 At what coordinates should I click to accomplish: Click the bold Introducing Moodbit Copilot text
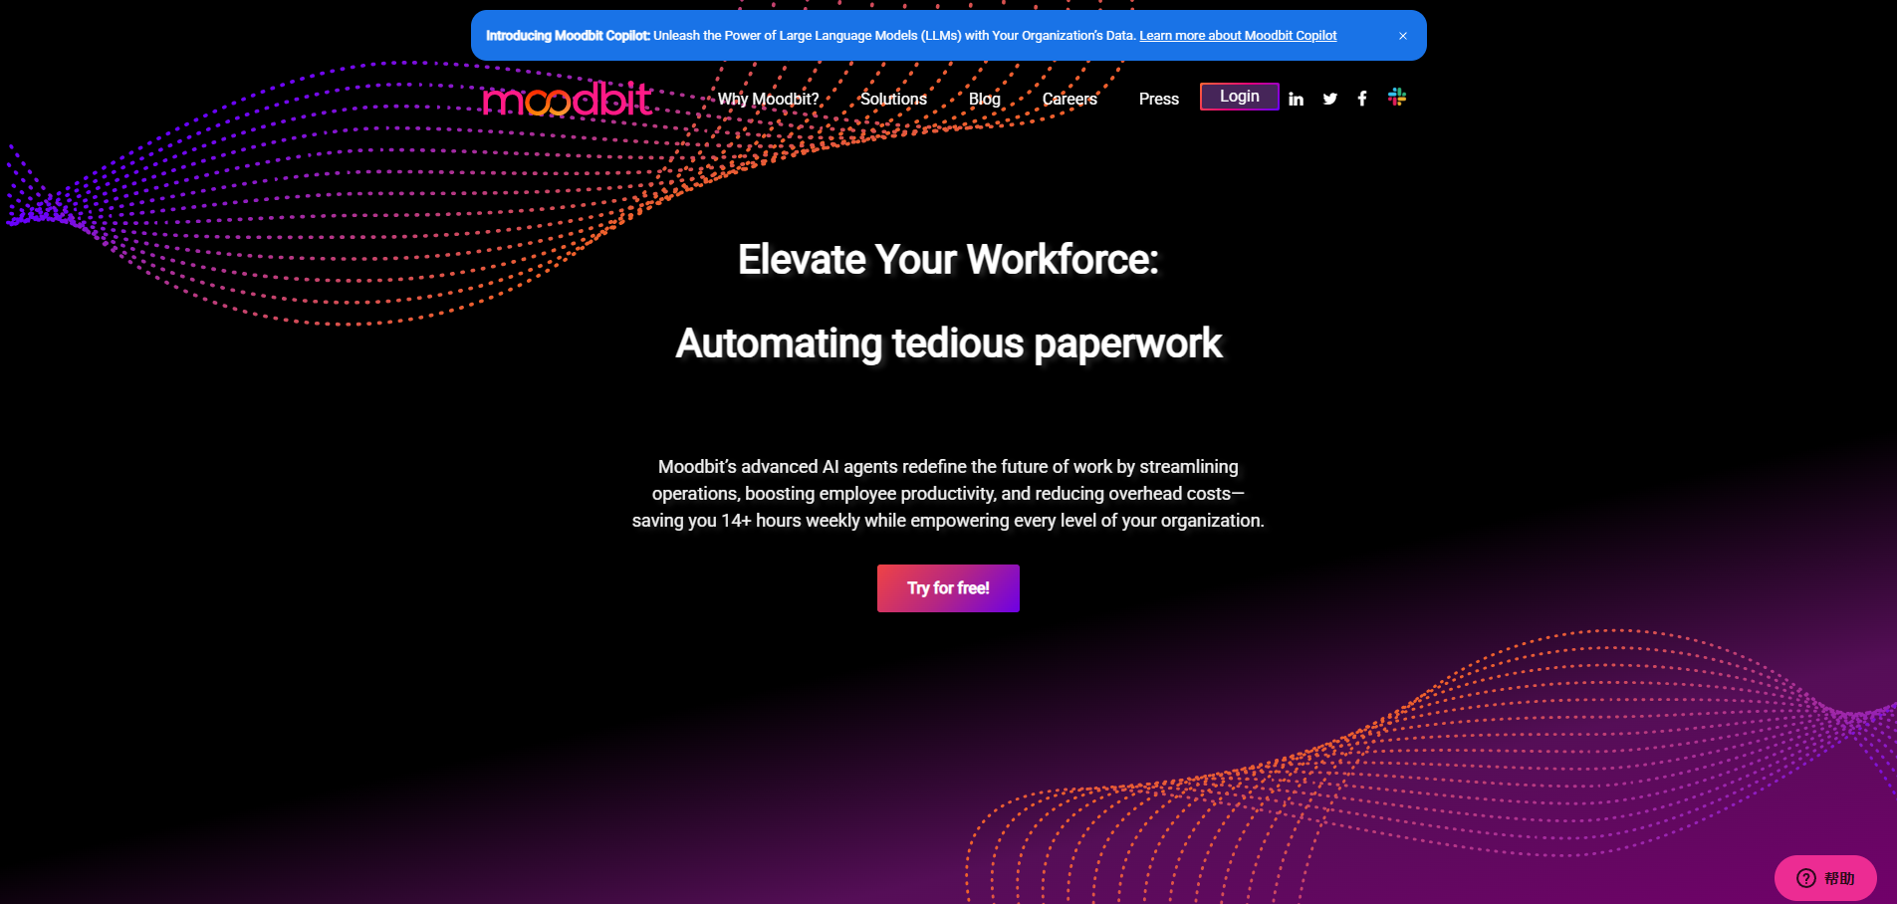pos(568,36)
